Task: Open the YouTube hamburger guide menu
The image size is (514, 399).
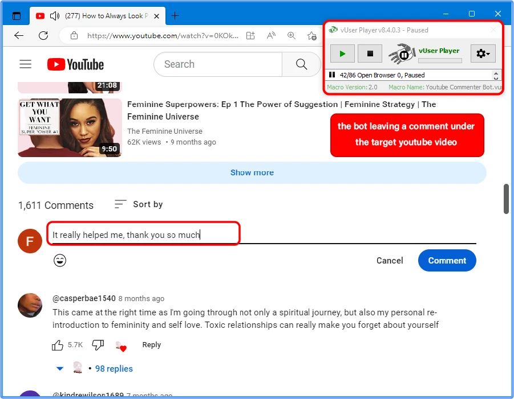Action: [25, 64]
